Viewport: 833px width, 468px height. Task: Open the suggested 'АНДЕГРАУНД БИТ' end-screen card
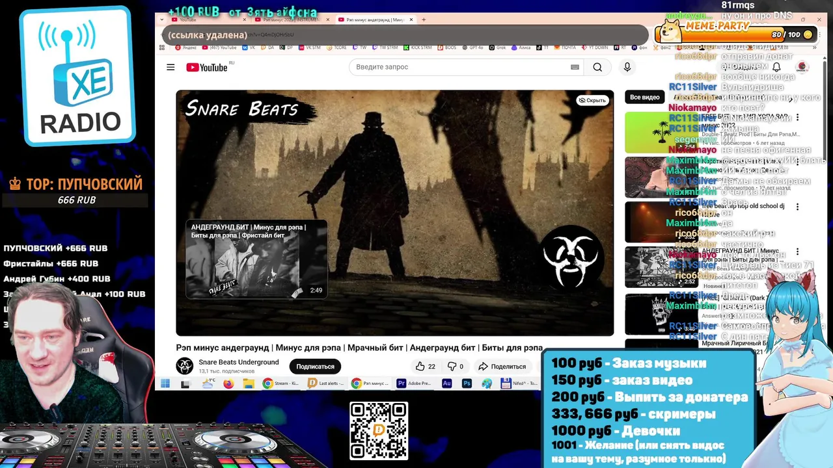coord(256,259)
